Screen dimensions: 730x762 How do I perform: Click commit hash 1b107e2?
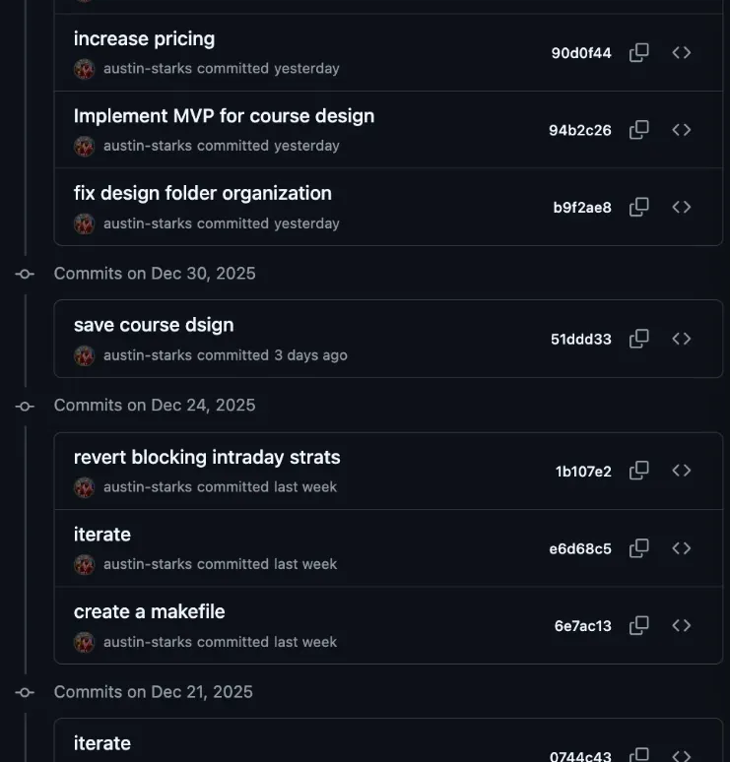[583, 472]
